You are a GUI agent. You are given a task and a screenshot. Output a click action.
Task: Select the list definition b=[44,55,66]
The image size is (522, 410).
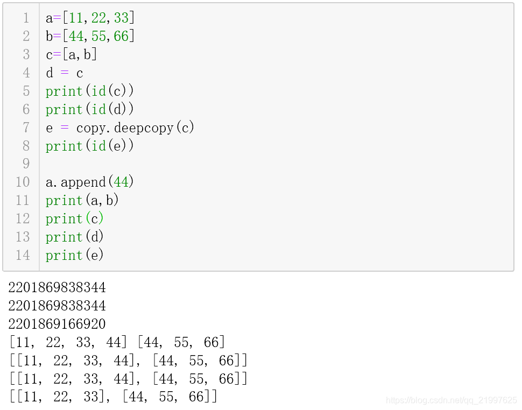click(89, 36)
